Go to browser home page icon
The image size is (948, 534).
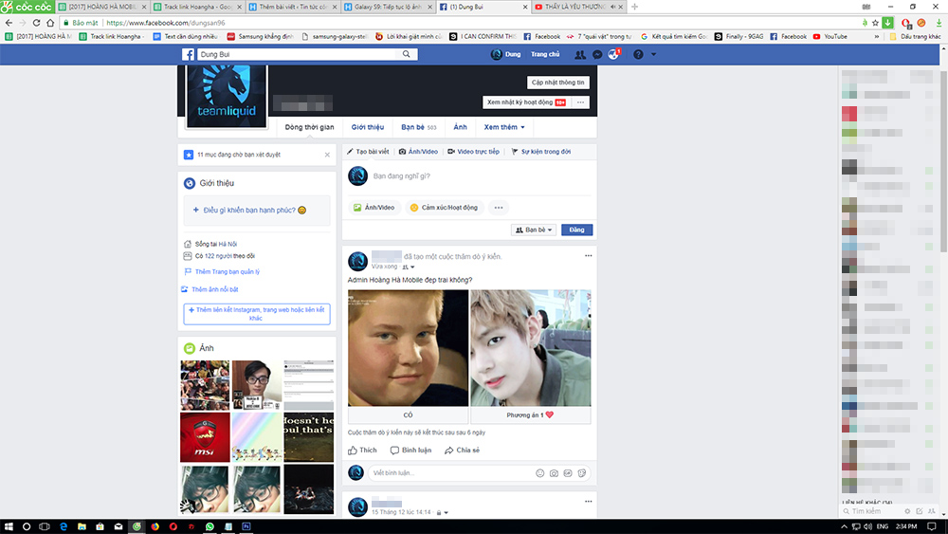50,23
